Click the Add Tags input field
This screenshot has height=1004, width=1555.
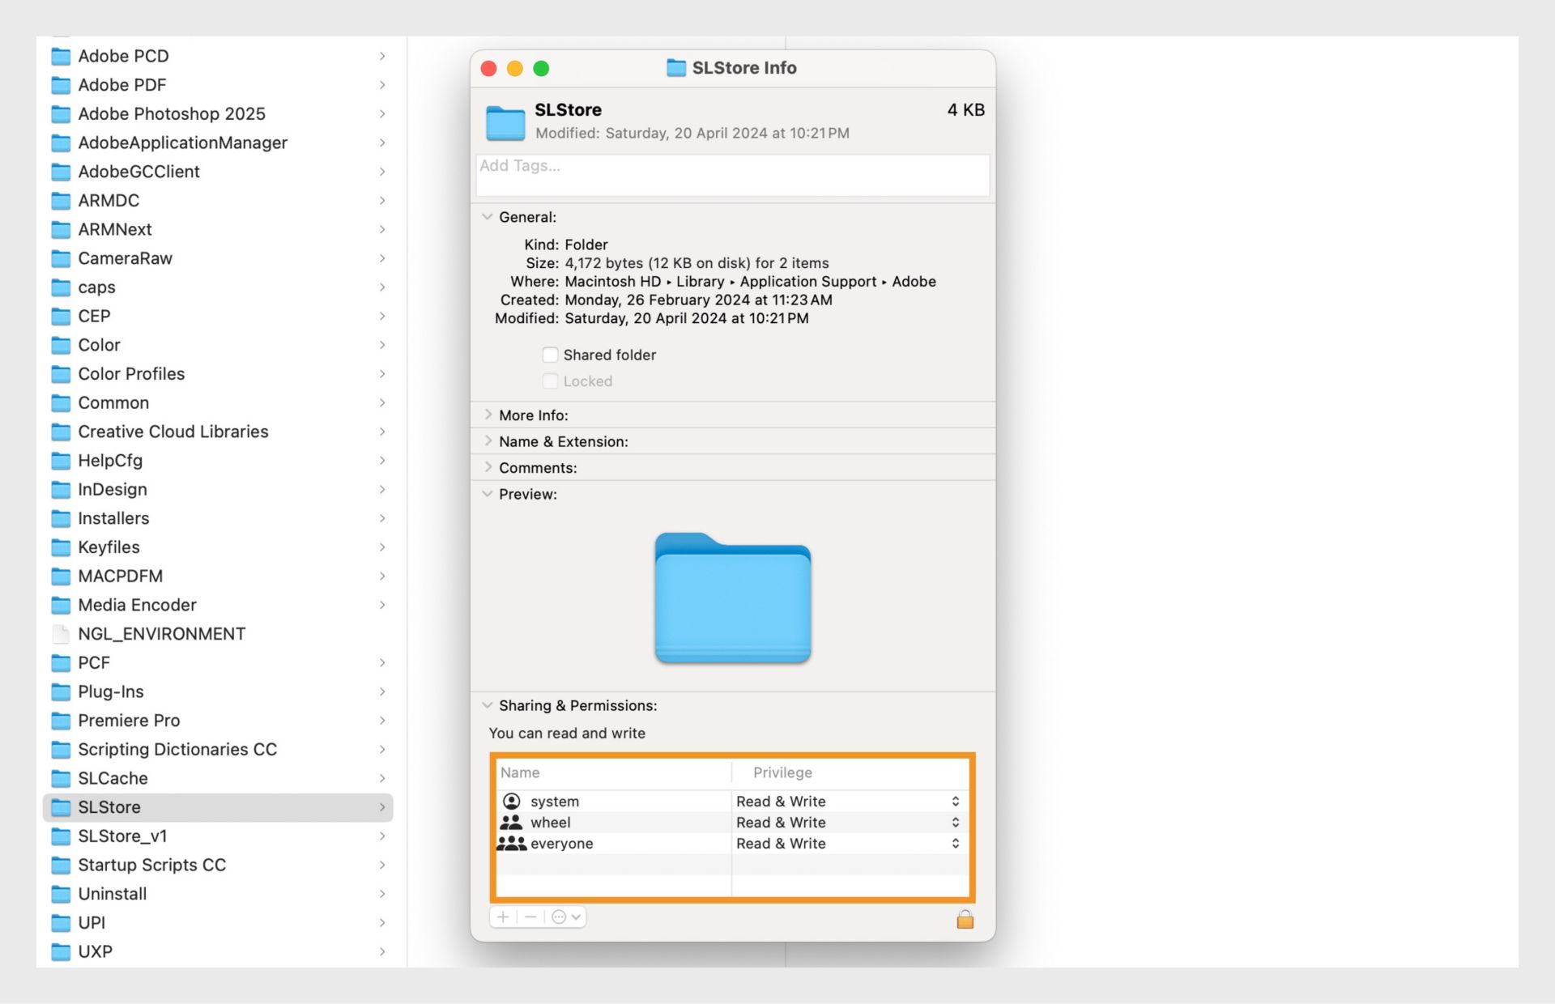click(732, 175)
